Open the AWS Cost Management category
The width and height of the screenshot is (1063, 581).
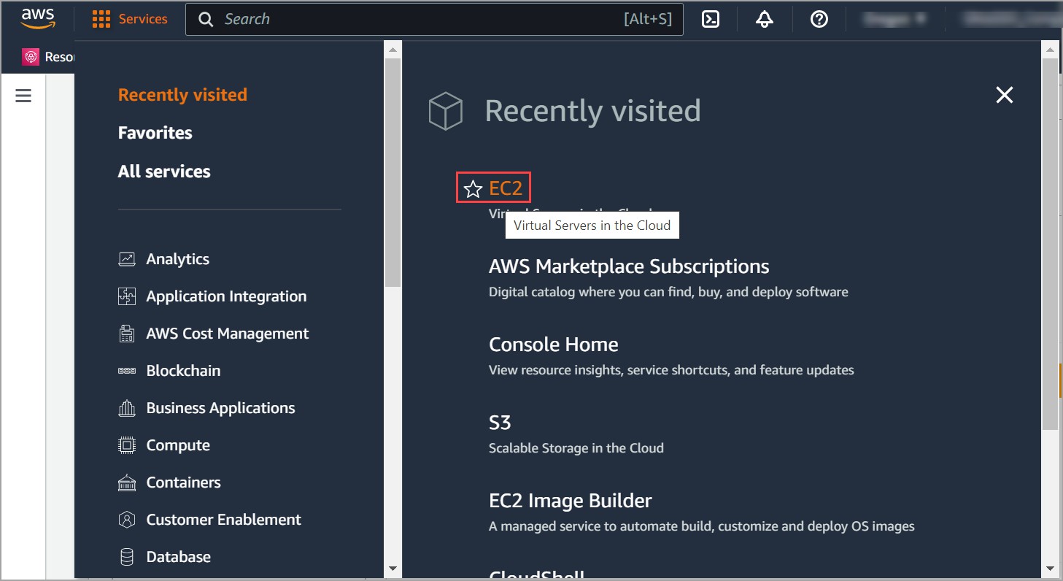tap(228, 334)
